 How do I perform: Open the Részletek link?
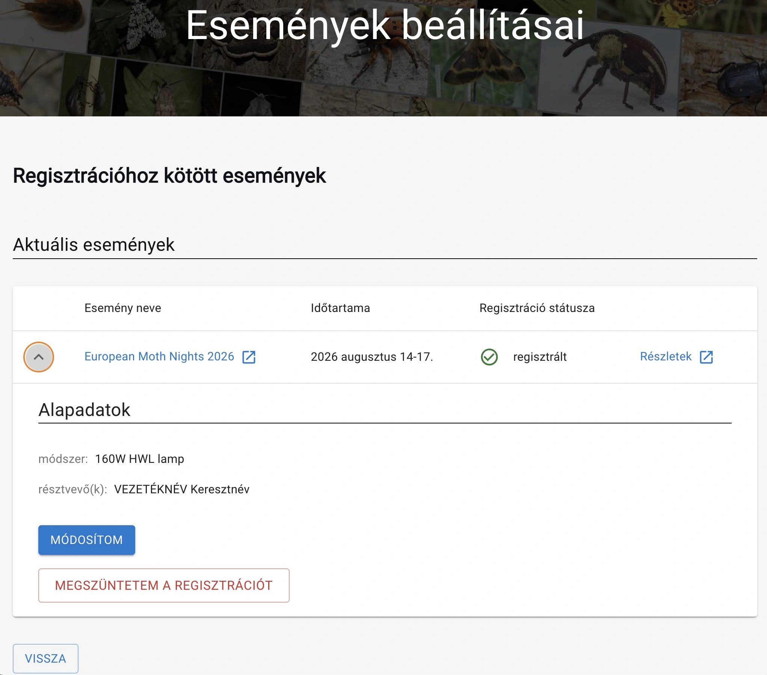point(666,356)
